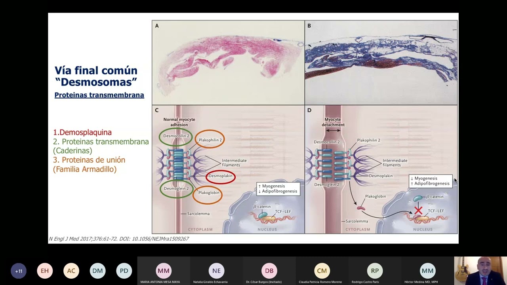
Task: Click Rodrigo Castro Paris's RP avatar
Action: coord(375,271)
